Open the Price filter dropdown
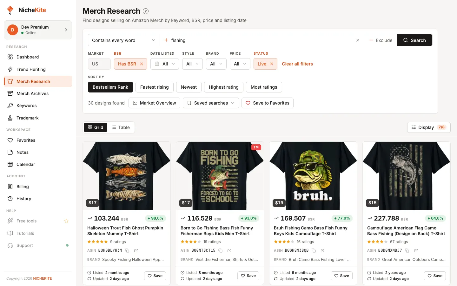 [240, 64]
